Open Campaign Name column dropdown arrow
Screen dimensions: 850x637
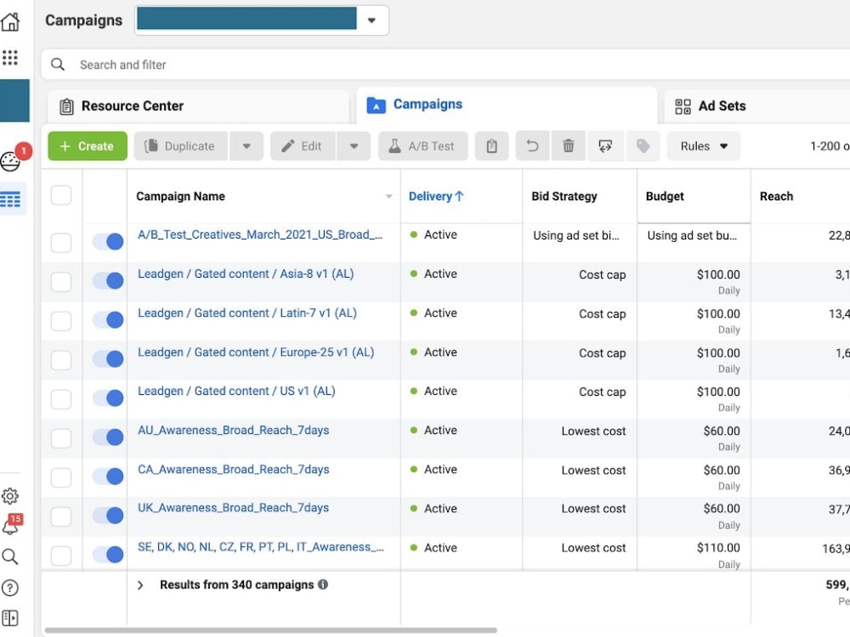(388, 196)
